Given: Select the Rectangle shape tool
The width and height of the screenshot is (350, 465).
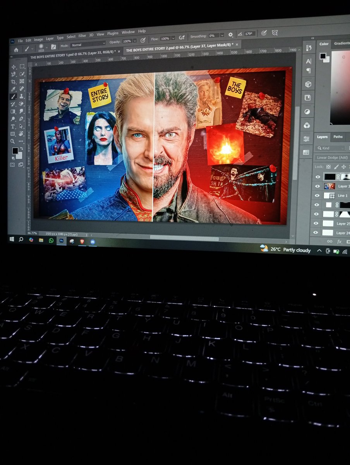Looking at the screenshot, I should 13,134.
